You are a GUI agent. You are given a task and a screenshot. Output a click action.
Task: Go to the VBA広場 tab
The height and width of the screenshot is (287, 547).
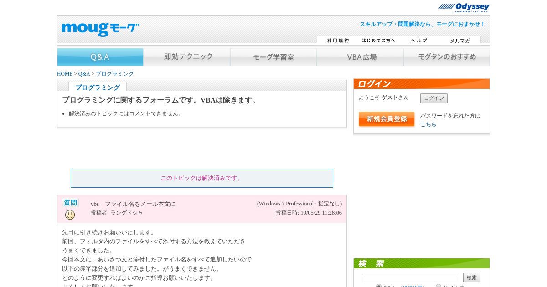point(360,57)
